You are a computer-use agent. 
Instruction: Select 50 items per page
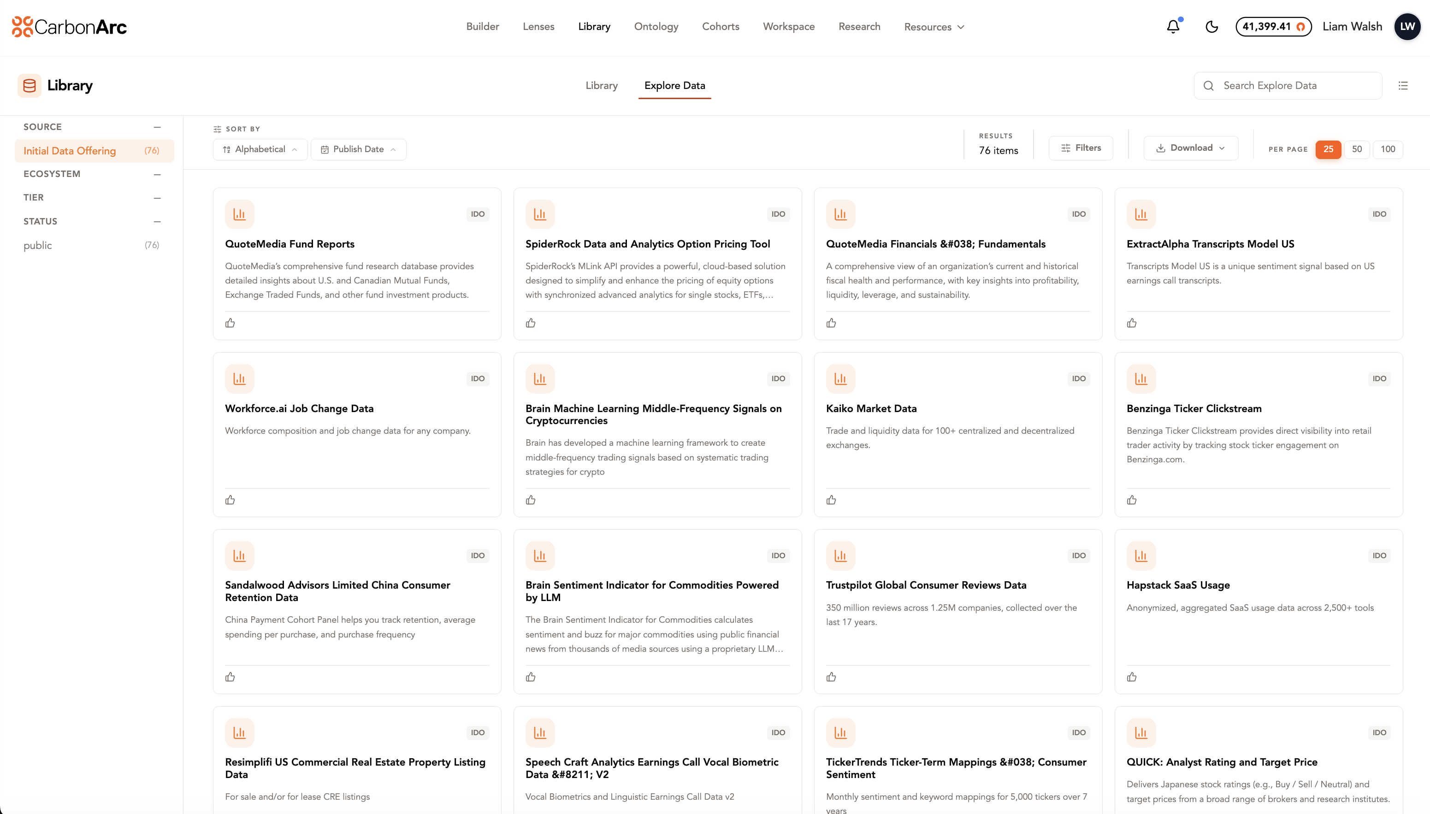[1357, 149]
